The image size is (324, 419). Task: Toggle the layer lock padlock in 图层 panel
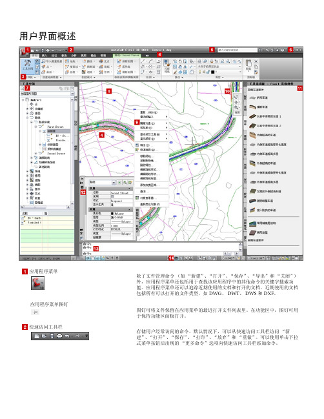coord(208,72)
